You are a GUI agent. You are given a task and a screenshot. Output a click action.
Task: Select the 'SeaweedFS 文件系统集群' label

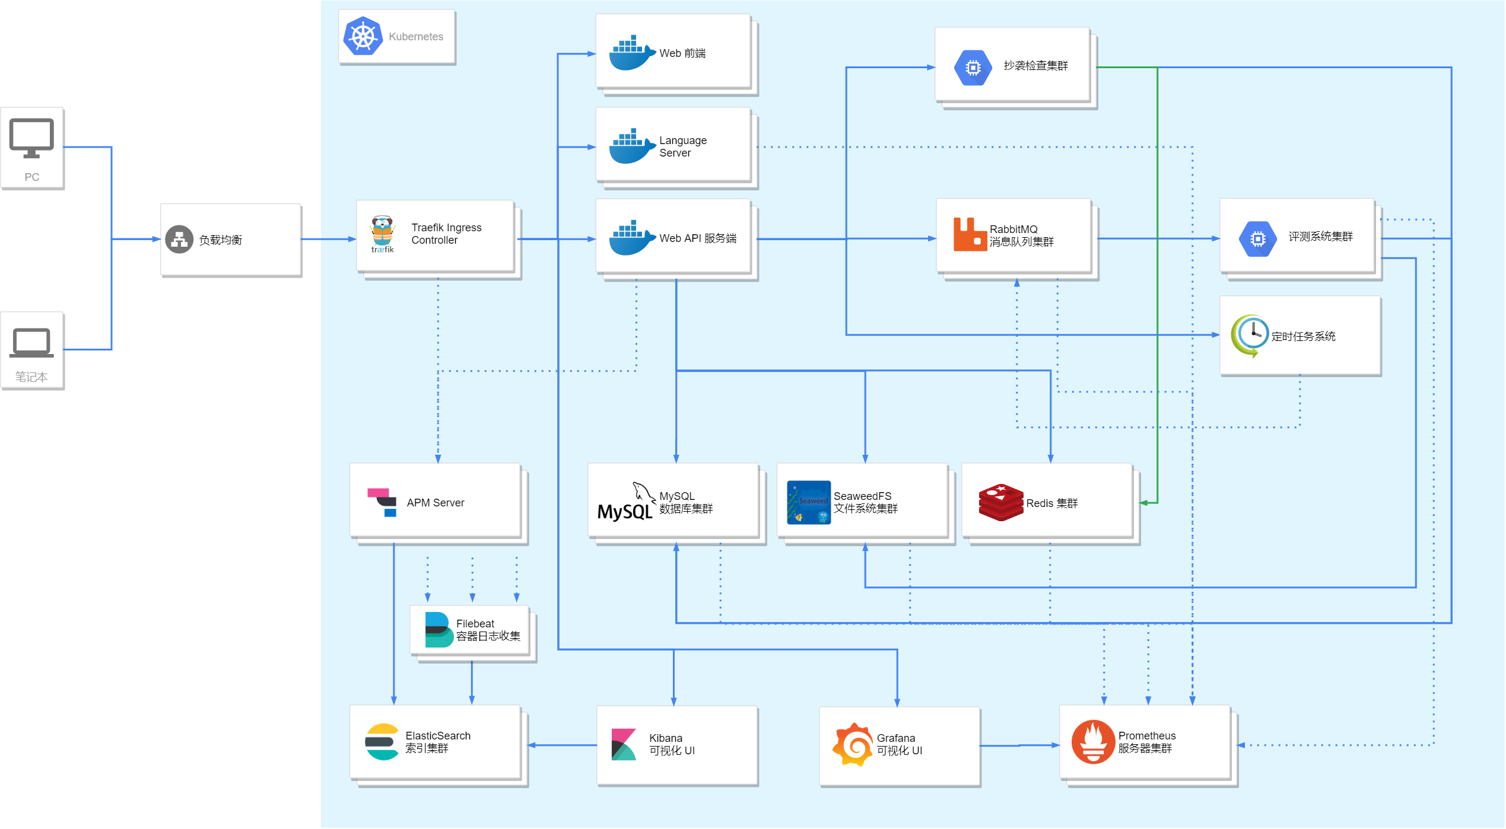(866, 502)
